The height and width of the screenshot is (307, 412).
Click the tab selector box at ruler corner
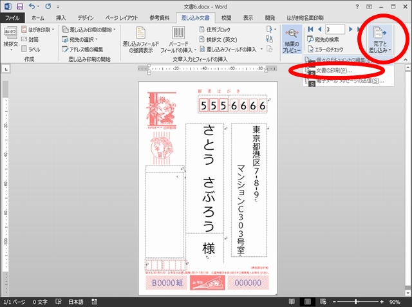(x=6, y=69)
